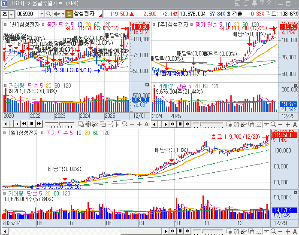The image size is (299, 235).
Task: Open chart settings gear on daily chart toolbar
Action: pyautogui.click(x=236, y=231)
